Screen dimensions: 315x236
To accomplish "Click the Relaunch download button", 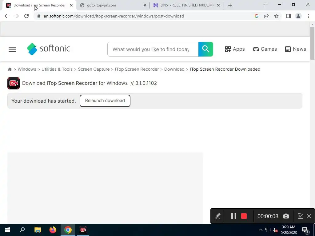I will (105, 101).
